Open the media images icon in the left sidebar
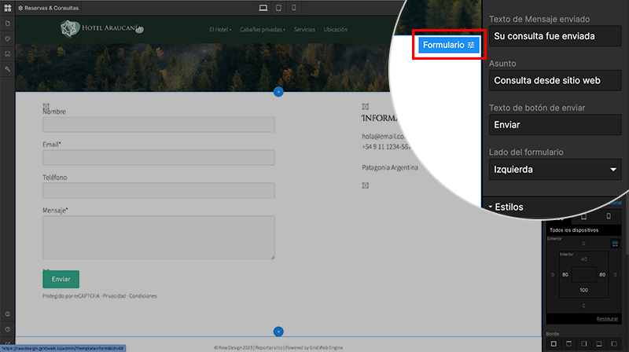This screenshot has height=352, width=629. tap(7, 53)
